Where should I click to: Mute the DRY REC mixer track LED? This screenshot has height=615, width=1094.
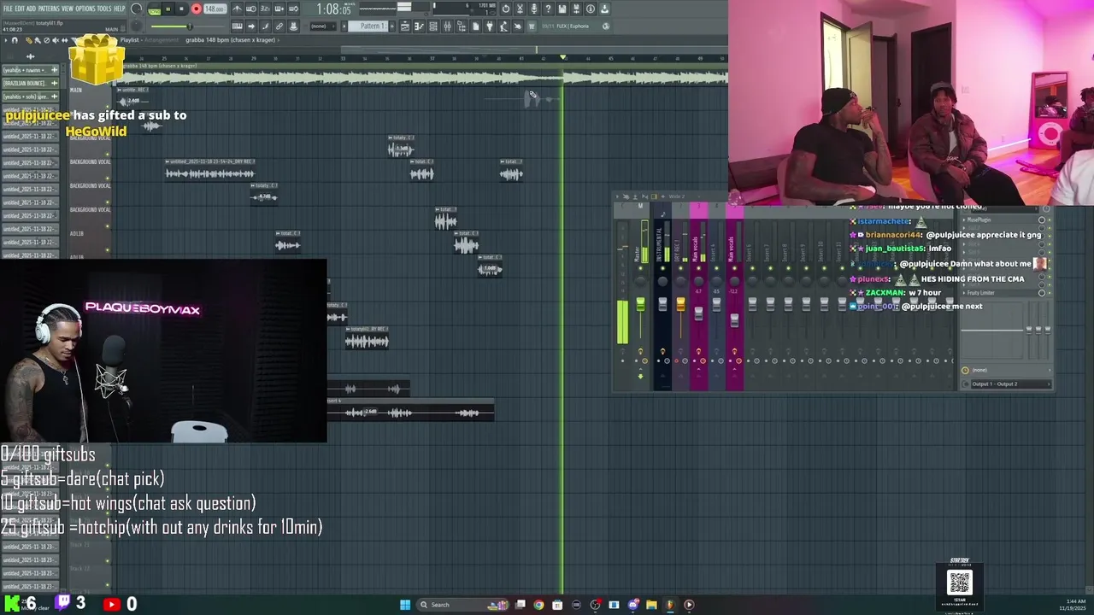(x=680, y=268)
